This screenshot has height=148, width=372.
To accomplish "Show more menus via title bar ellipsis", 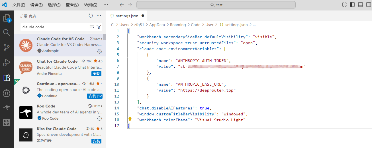I will pyautogui.click(x=106, y=5).
